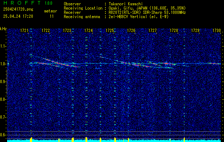Click observer name Takanori Kawachi
The height and width of the screenshot is (142, 224).
(126, 4)
